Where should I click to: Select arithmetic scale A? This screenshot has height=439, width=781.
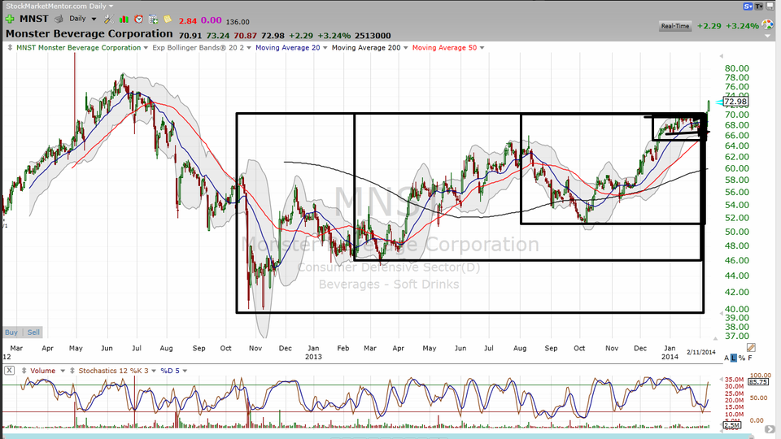[726, 358]
